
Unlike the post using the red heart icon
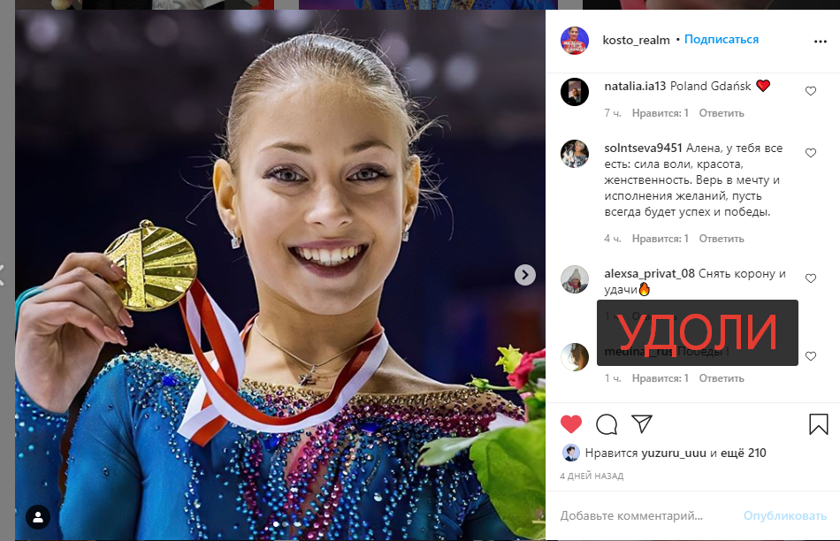(571, 424)
